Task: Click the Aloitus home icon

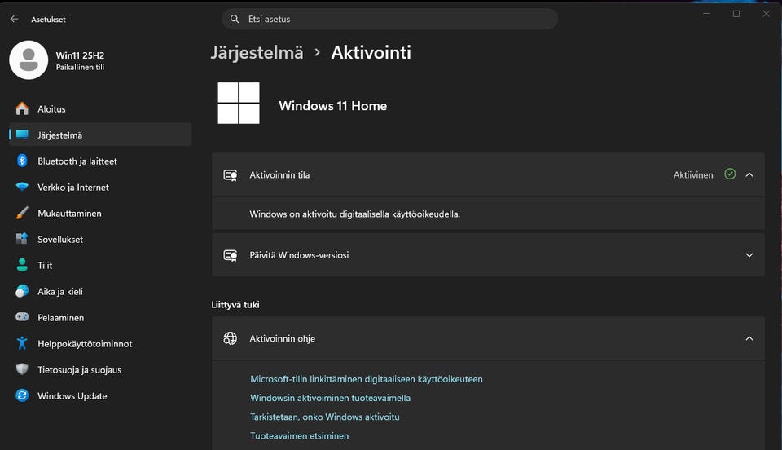Action: (22, 108)
